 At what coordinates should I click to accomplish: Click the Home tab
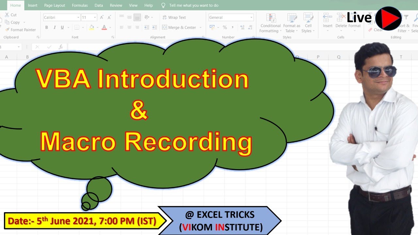pyautogui.click(x=16, y=5)
